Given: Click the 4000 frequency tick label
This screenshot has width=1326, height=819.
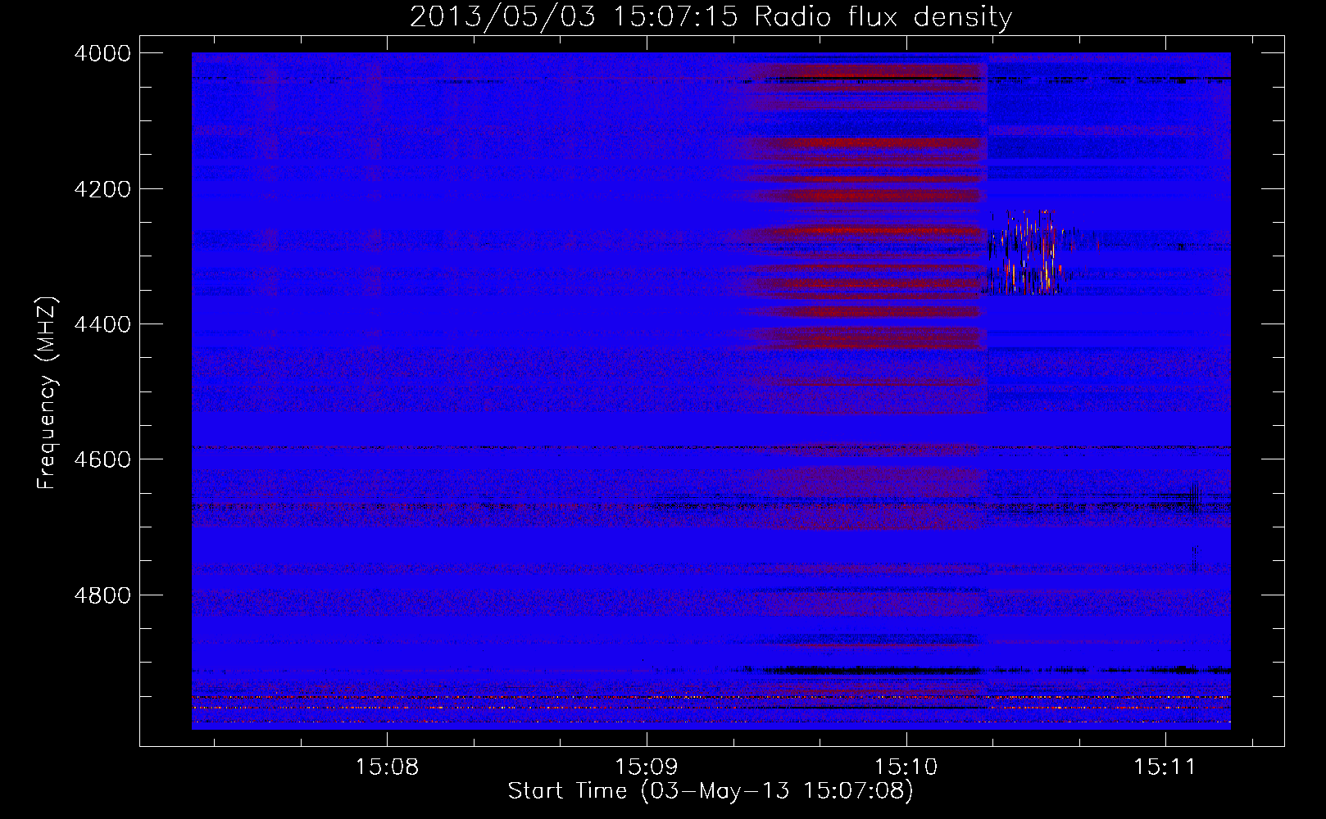Looking at the screenshot, I should (x=102, y=53).
